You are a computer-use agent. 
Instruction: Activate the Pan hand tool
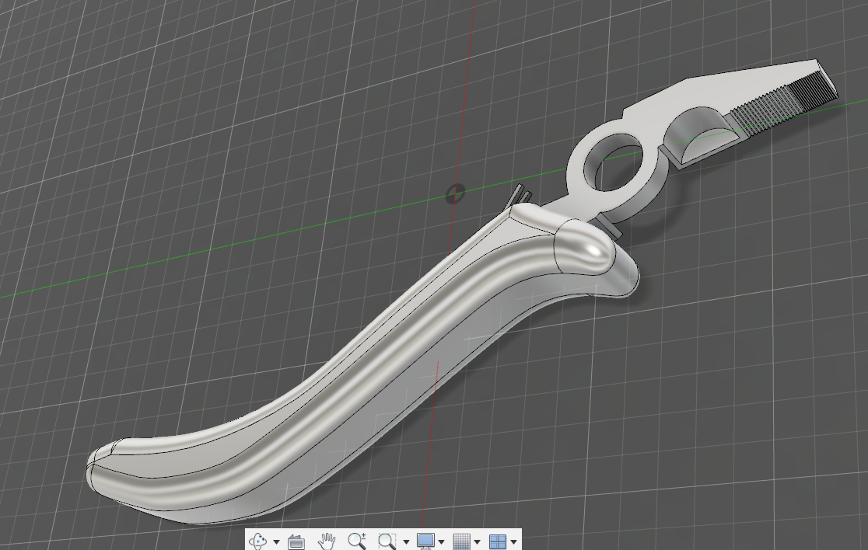pos(327,541)
